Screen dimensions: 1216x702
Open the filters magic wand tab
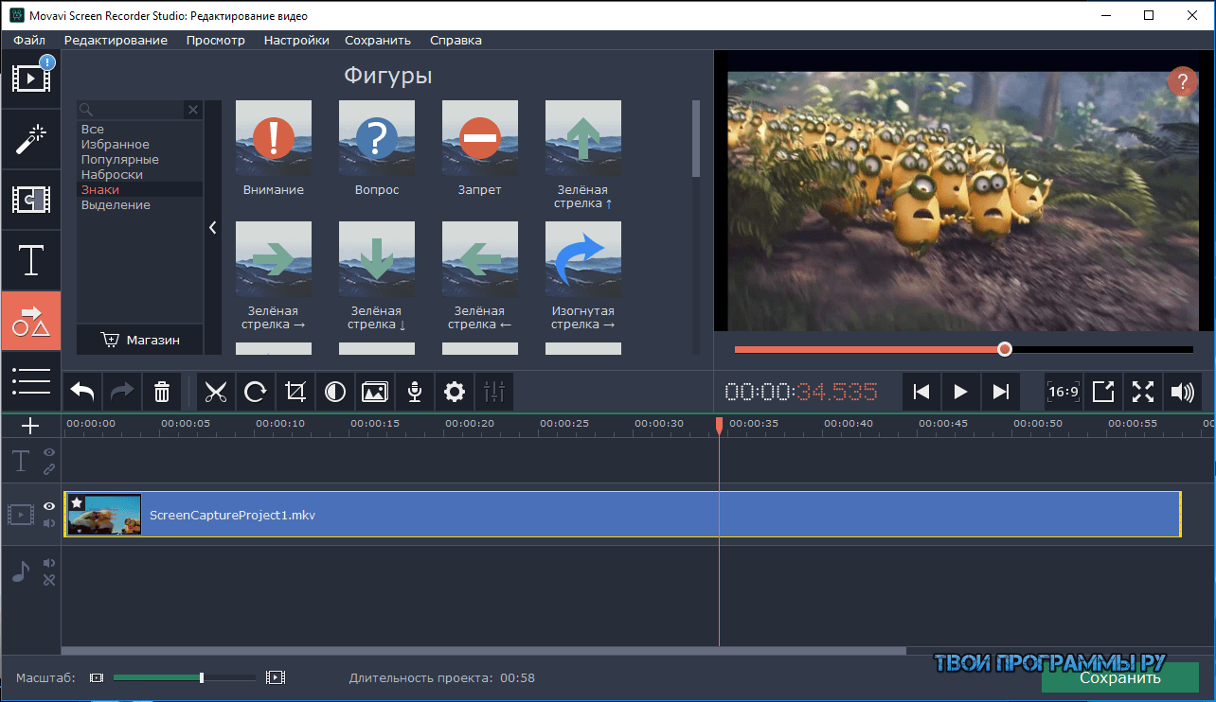pyautogui.click(x=30, y=139)
